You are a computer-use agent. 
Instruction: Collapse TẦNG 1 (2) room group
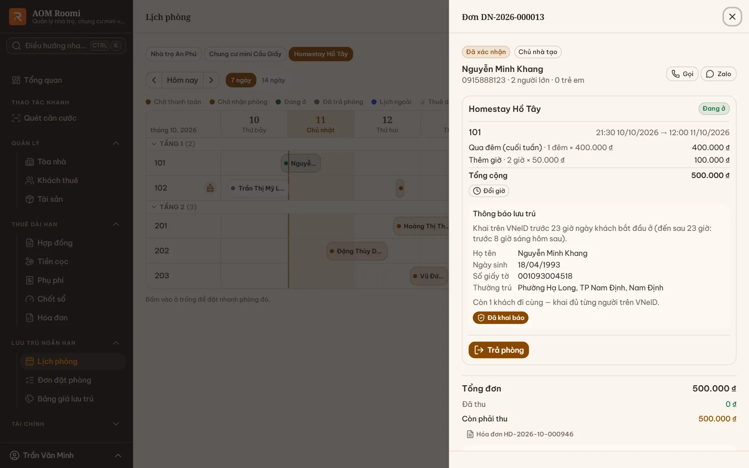click(x=173, y=144)
